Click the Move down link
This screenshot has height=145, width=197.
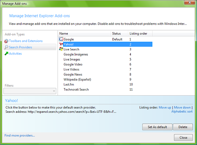click(182, 107)
